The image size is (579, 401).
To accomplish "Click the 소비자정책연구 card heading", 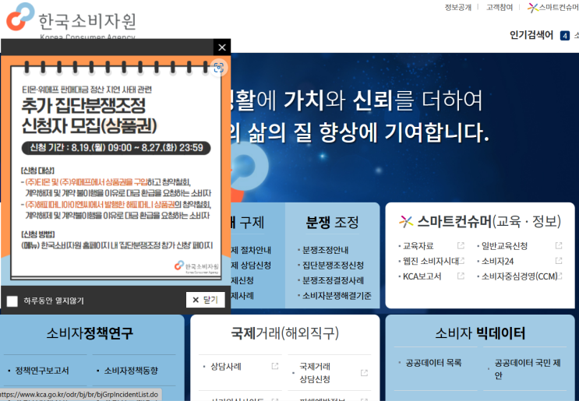I will tap(90, 333).
